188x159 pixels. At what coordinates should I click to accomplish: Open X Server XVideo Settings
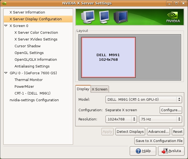(38, 39)
